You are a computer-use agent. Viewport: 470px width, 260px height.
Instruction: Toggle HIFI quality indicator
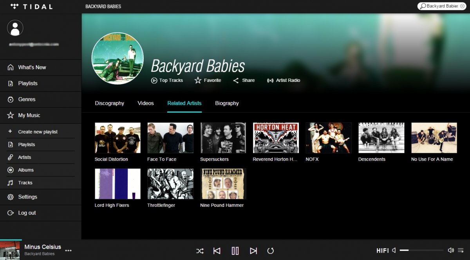coord(383,251)
